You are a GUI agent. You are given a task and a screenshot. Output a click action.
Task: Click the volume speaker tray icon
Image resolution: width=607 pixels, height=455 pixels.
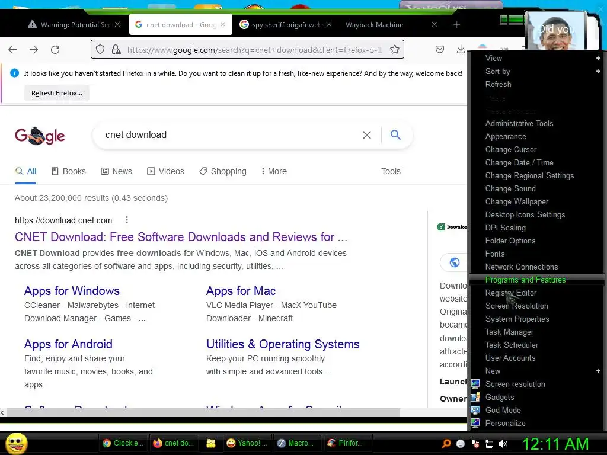pyautogui.click(x=503, y=444)
